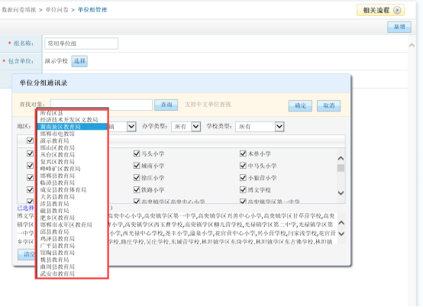Choose 经济技术开发区文教局 in the list
The image size is (423, 307).
click(x=69, y=119)
